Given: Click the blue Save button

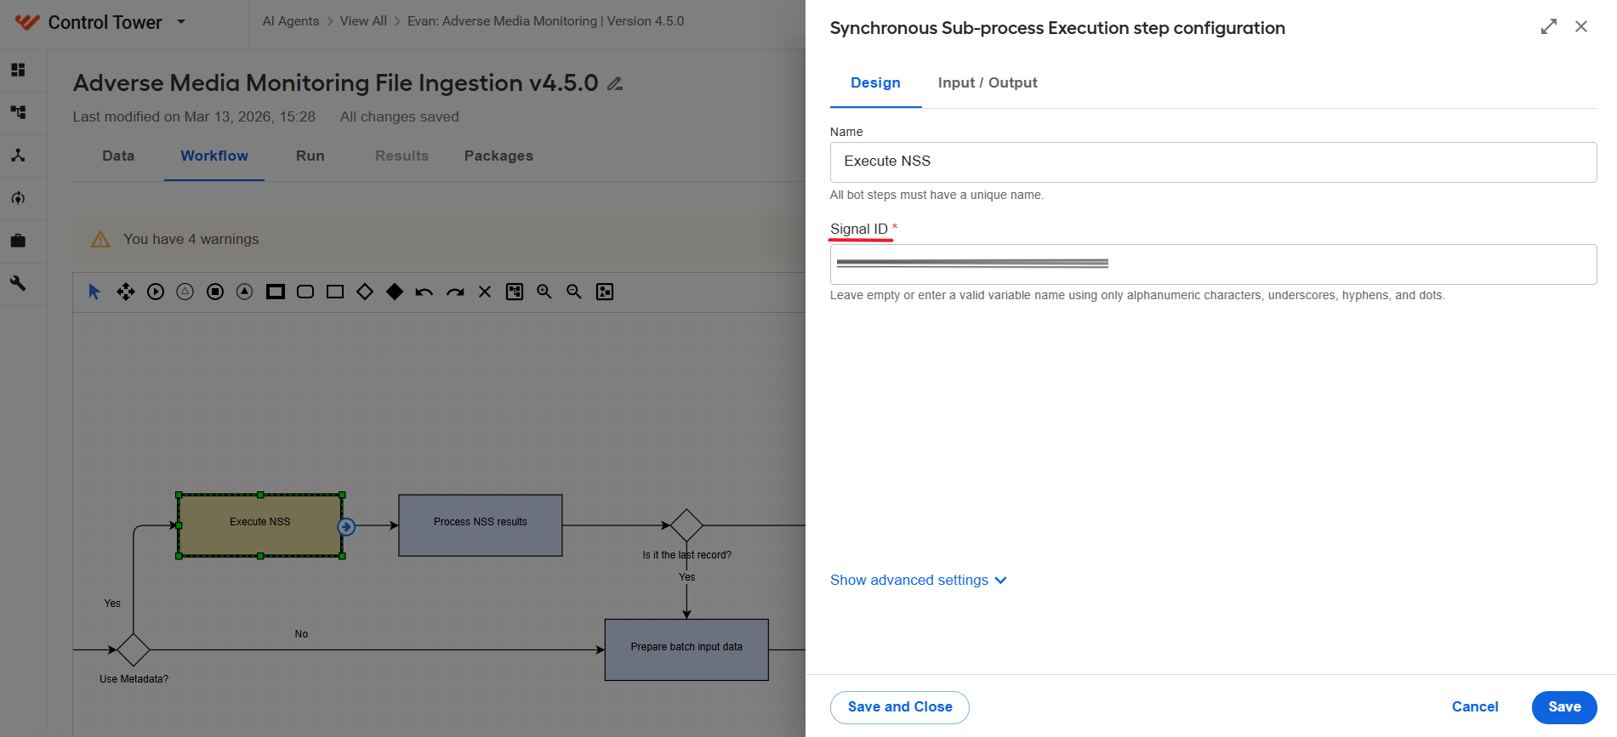Looking at the screenshot, I should (x=1564, y=707).
